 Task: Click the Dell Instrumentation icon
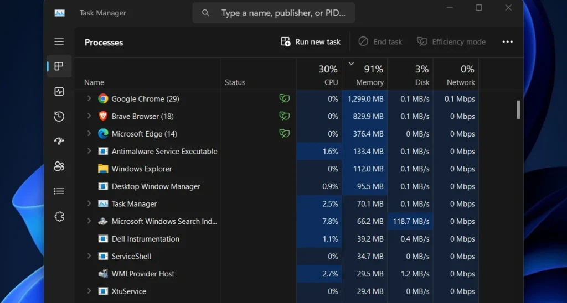(103, 239)
